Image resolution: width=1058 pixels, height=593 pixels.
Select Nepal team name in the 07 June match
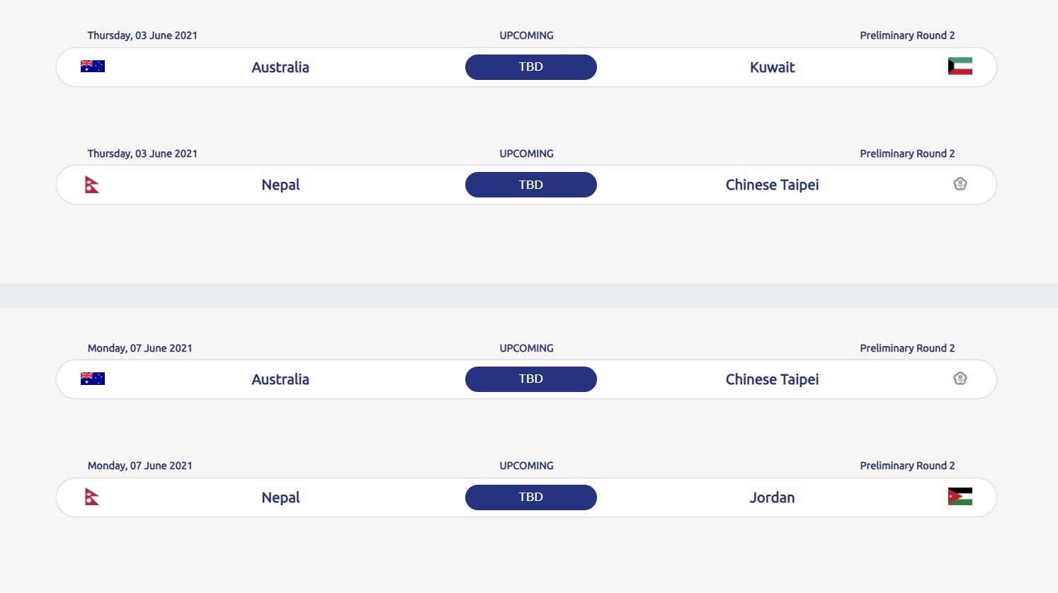pyautogui.click(x=280, y=498)
